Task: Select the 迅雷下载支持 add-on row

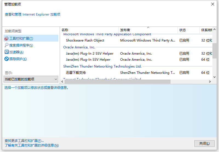Action: [x=76, y=73]
